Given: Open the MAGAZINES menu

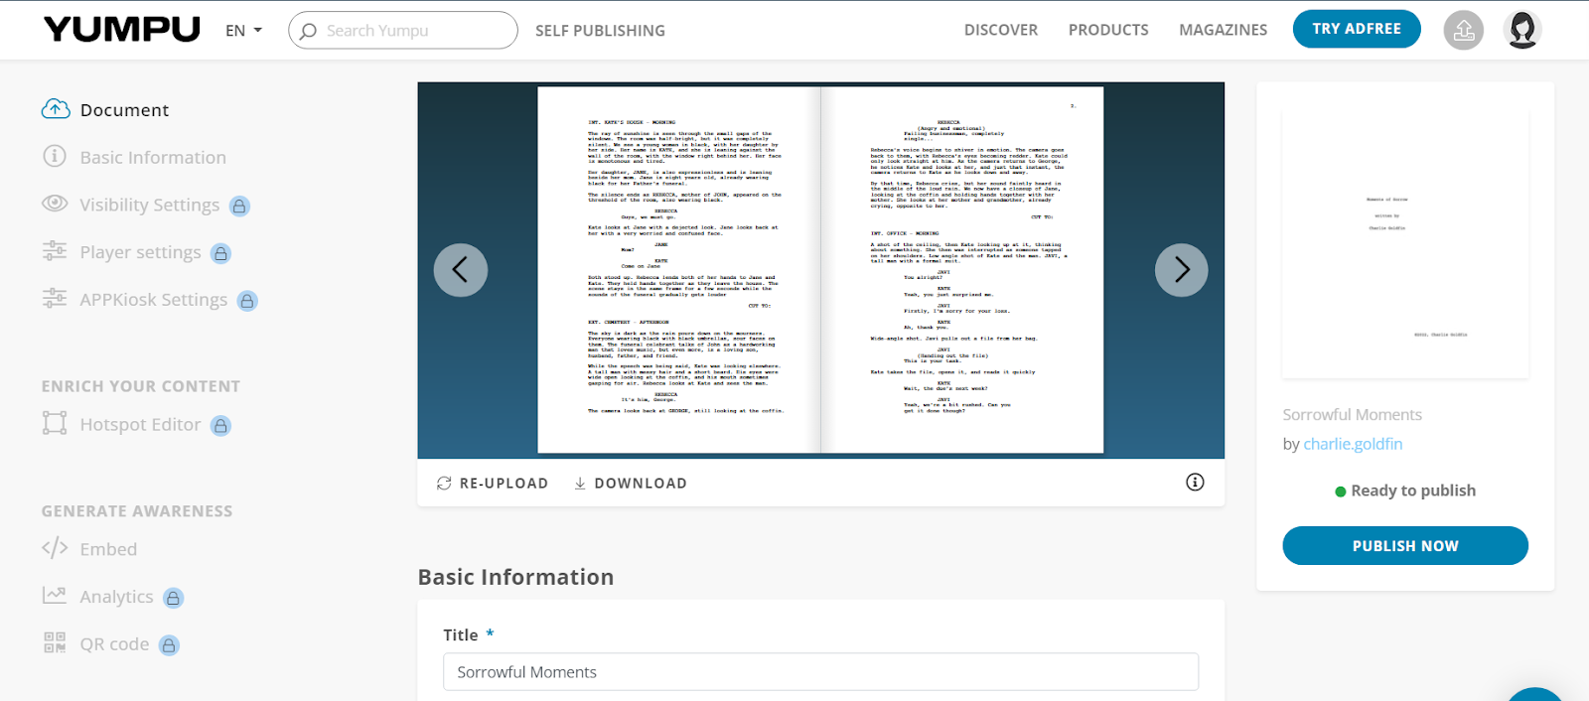Looking at the screenshot, I should (x=1223, y=30).
